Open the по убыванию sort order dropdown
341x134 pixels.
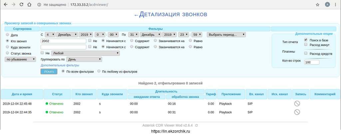(x=20, y=59)
